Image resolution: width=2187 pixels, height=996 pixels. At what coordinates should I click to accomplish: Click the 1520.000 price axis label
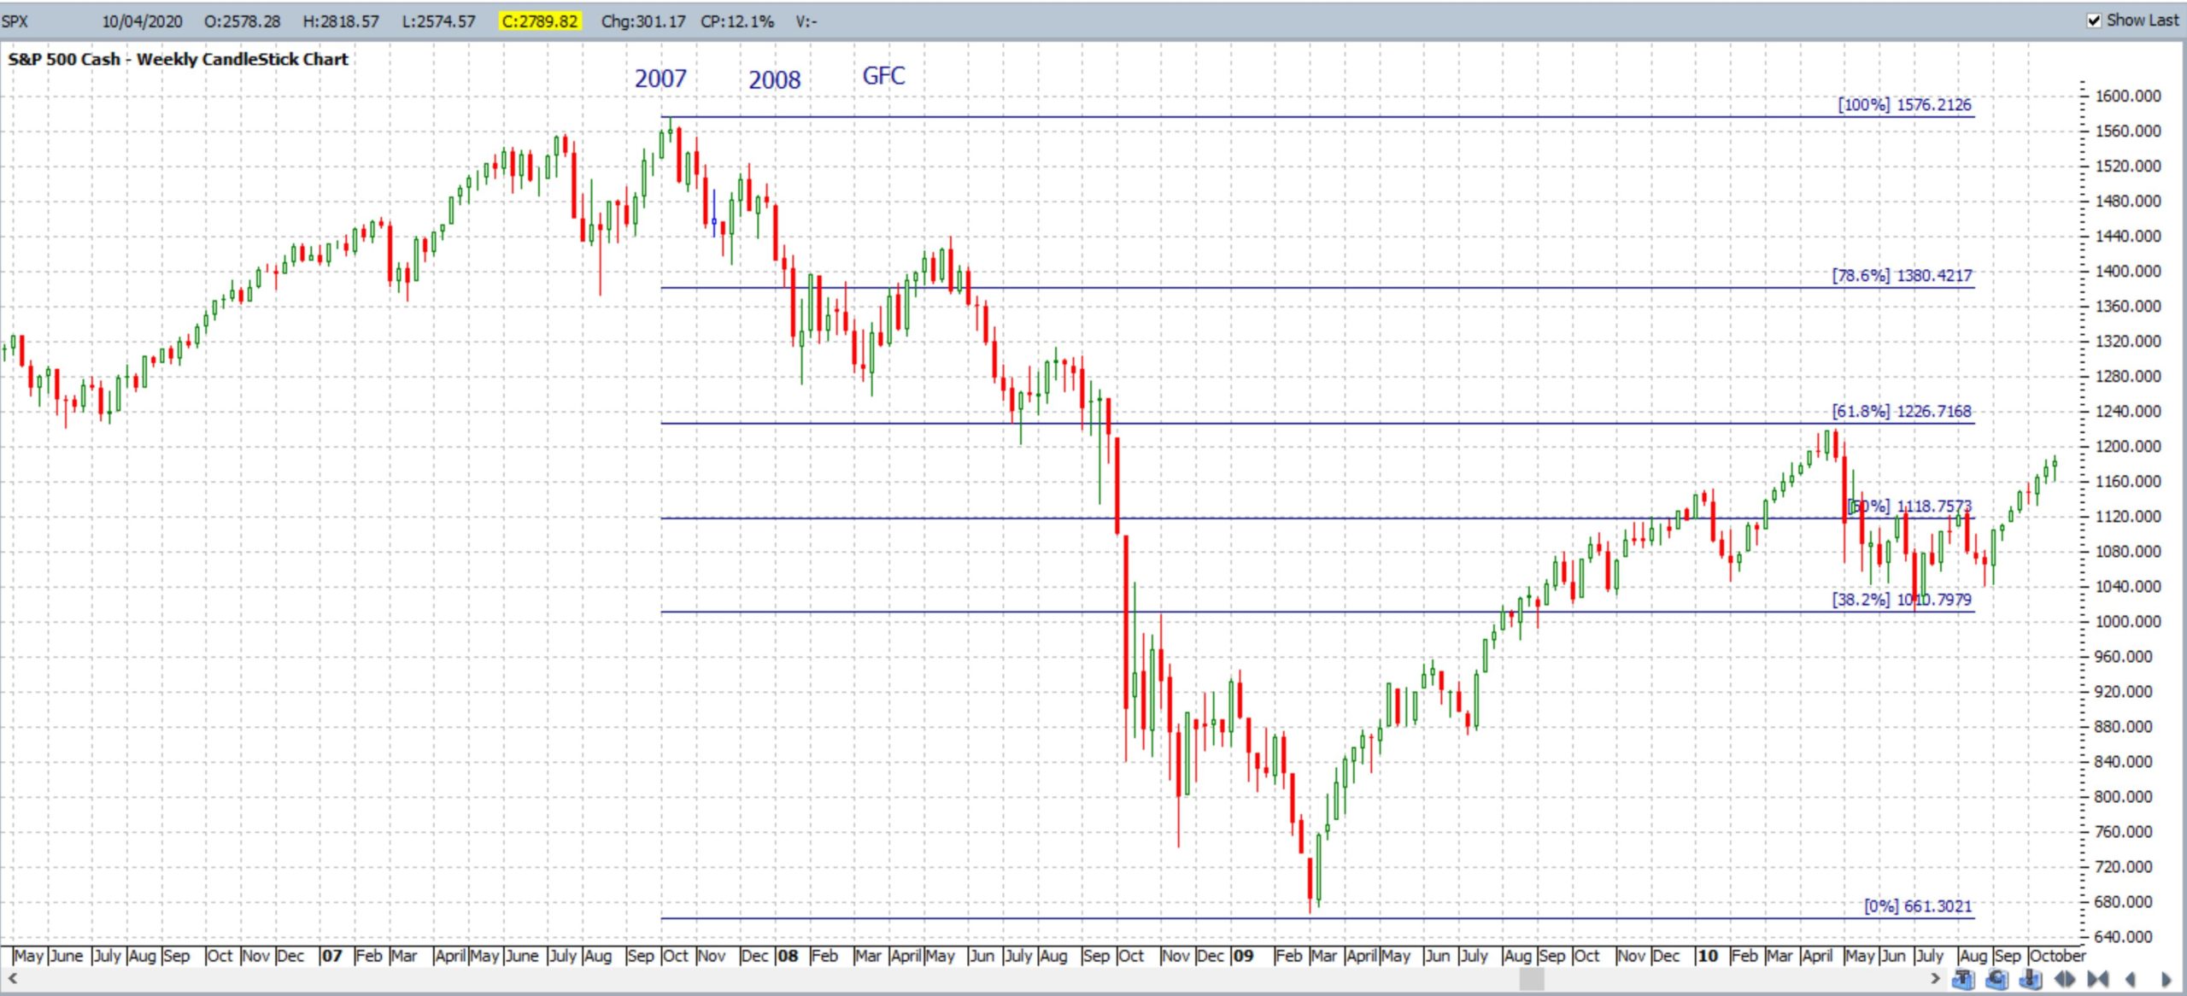coord(2128,166)
